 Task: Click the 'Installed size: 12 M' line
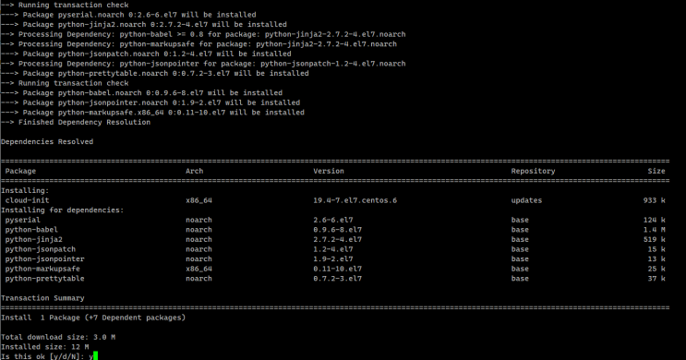[x=44, y=347]
